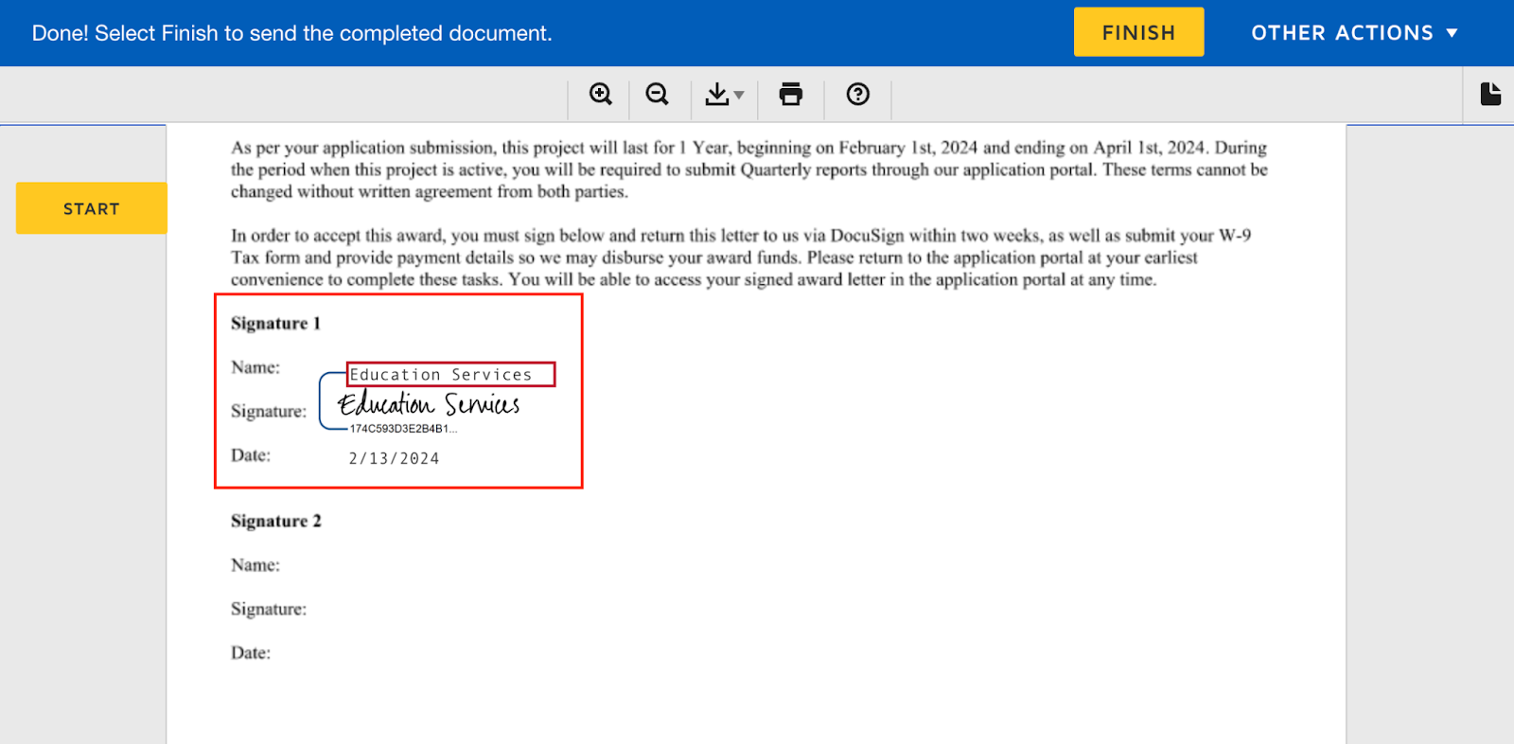The width and height of the screenshot is (1514, 744).
Task: Click the Signature label under Signature 2
Action: (269, 610)
